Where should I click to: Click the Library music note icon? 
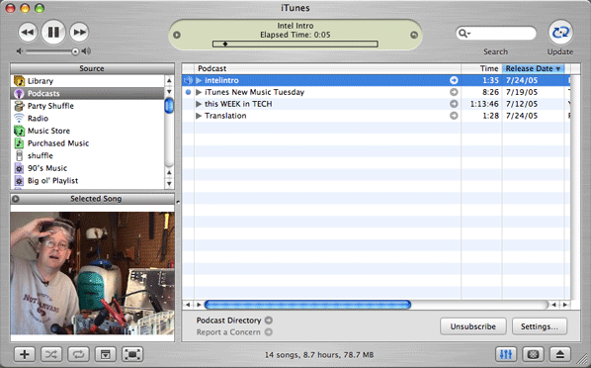(x=19, y=81)
